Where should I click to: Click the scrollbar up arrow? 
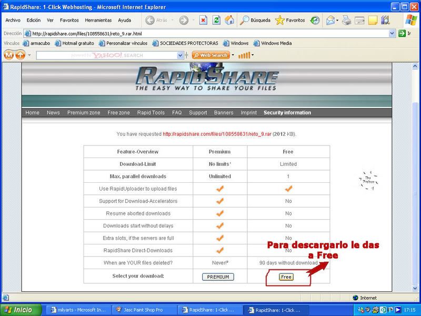(415, 66)
